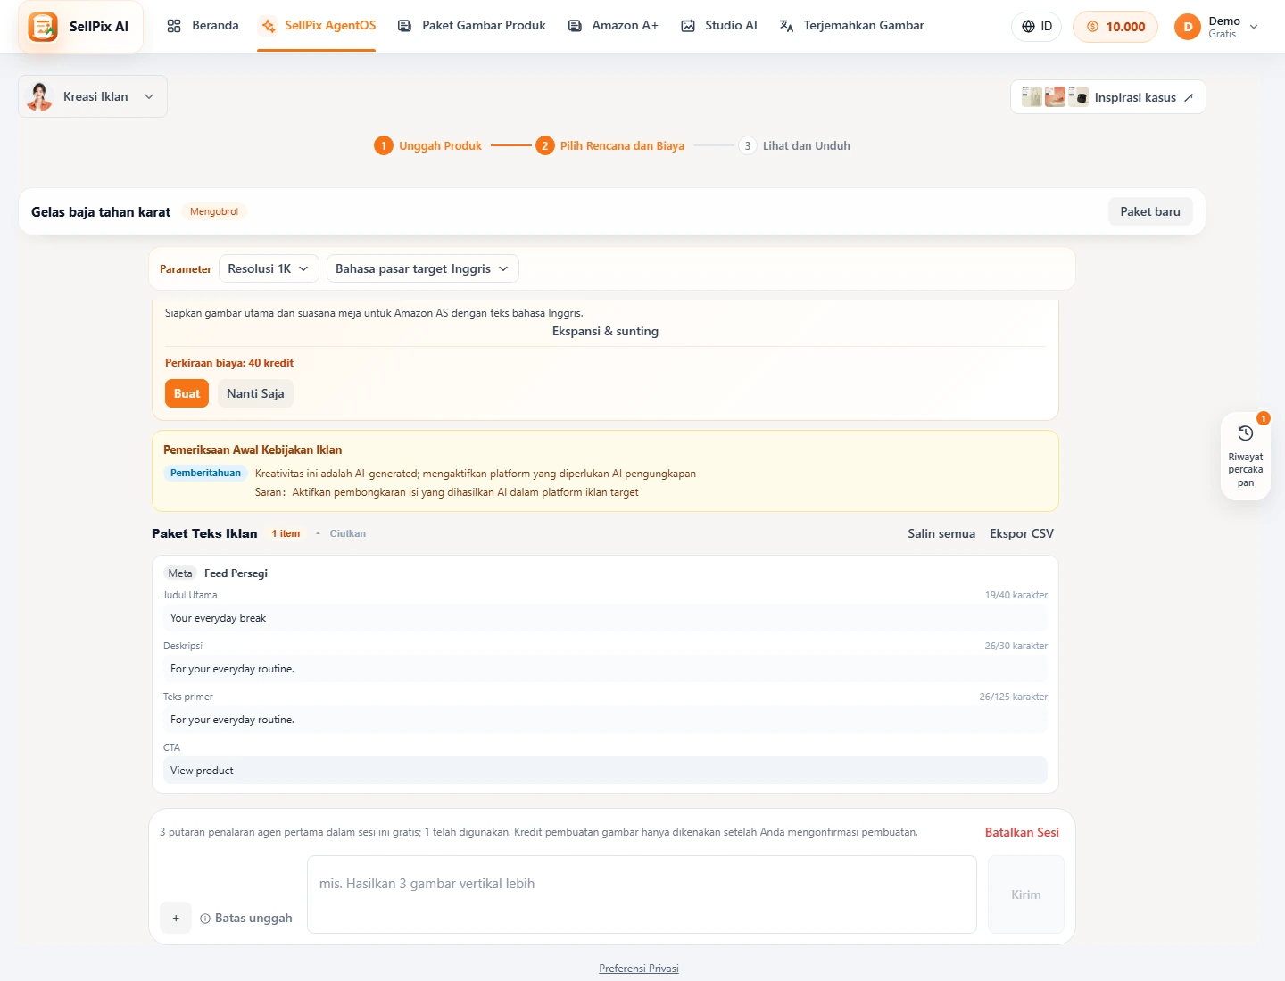
Task: Click the Meta platform tag
Action: click(x=180, y=573)
